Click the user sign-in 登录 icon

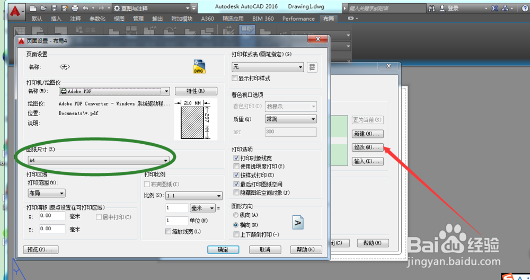click(x=442, y=8)
